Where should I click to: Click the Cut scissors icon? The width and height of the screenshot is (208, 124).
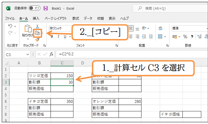(37, 26)
